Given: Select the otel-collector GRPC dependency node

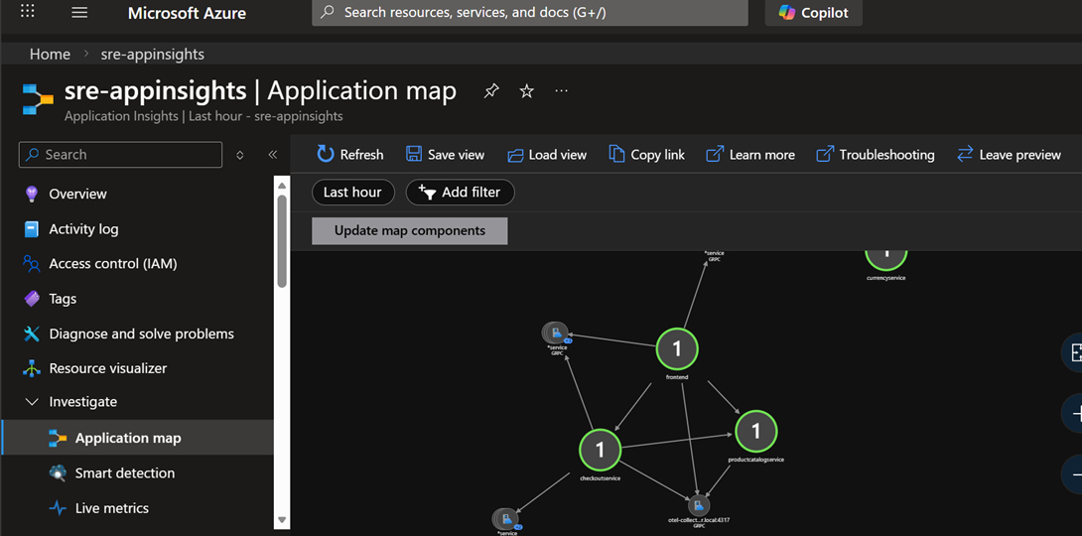Looking at the screenshot, I should click(x=698, y=506).
